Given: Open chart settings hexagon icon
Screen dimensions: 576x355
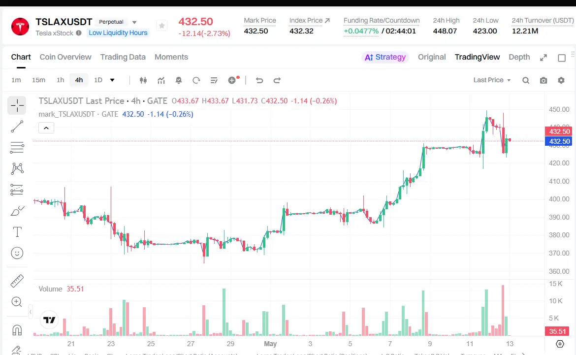Looking at the screenshot, I should [x=561, y=80].
